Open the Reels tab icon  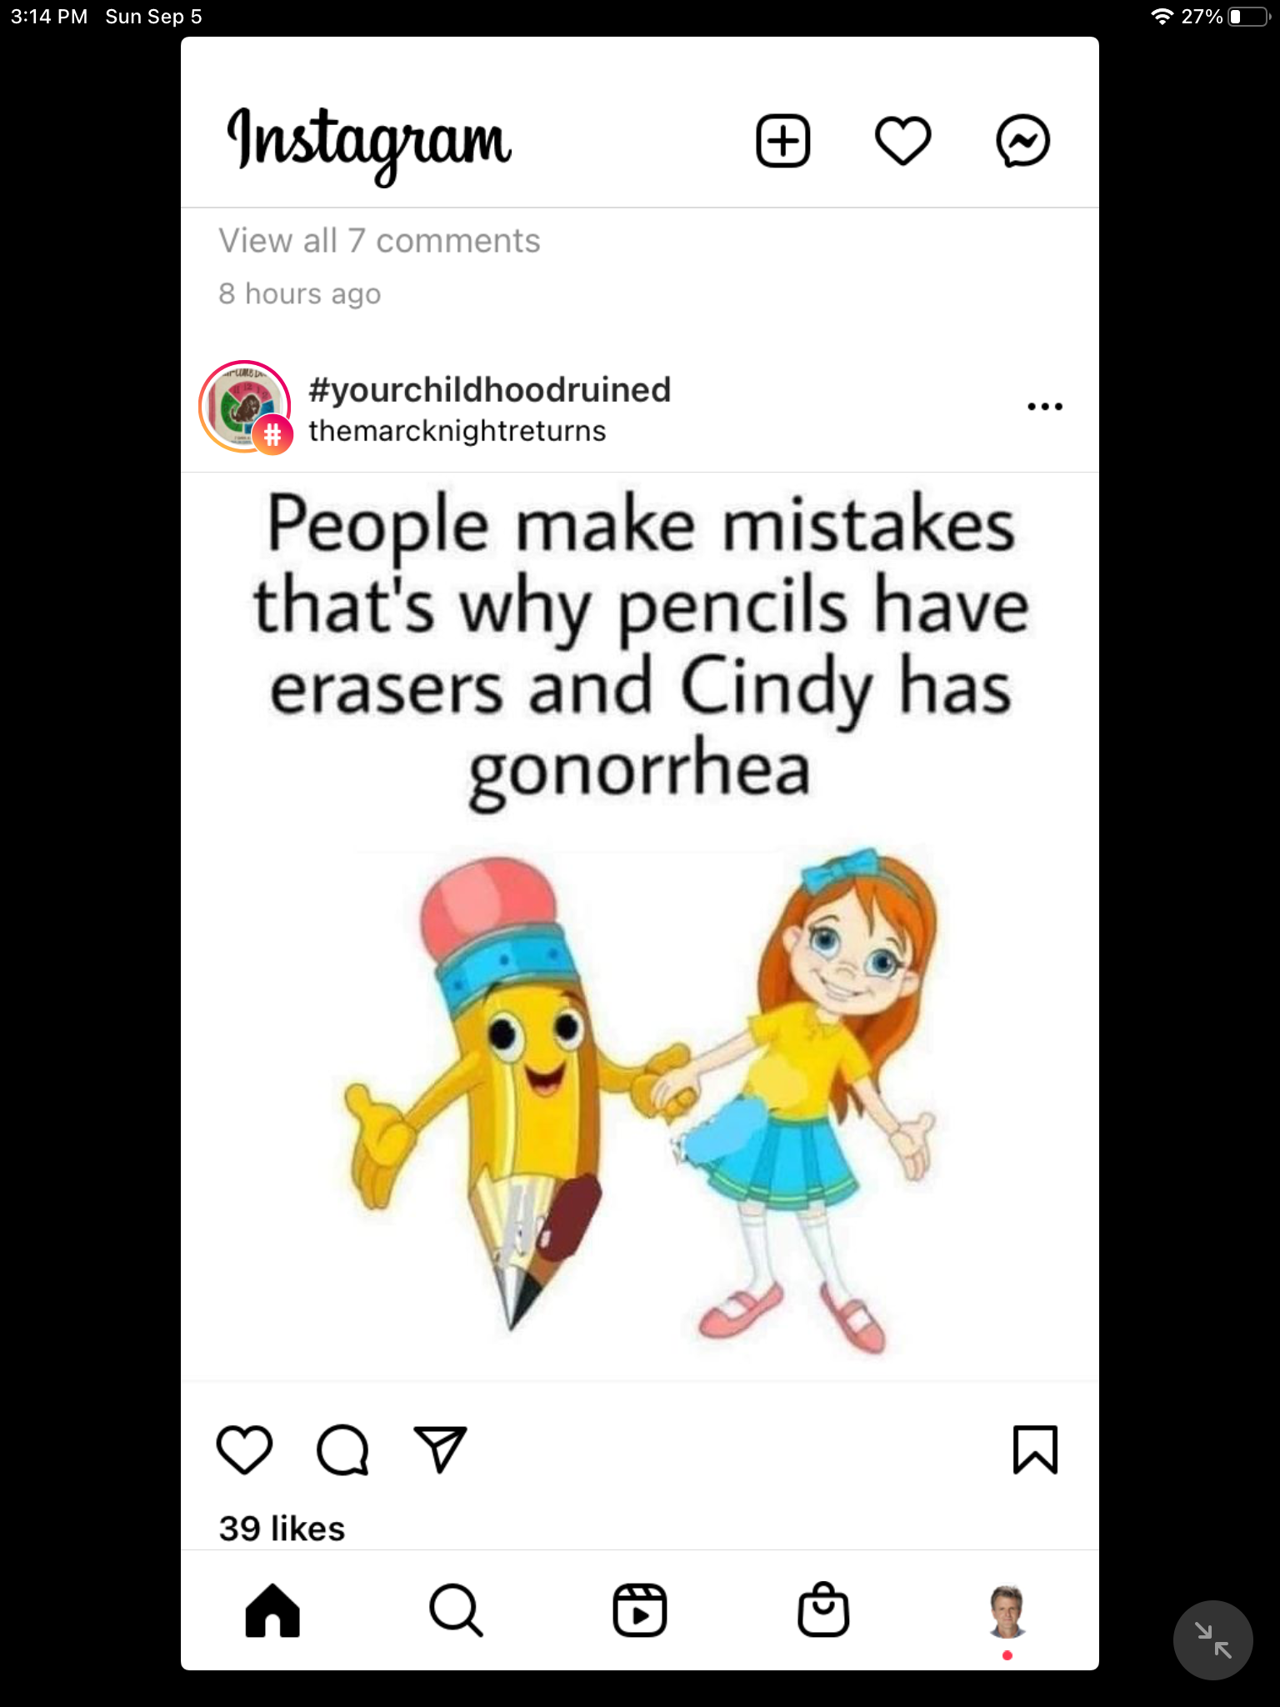pos(640,1610)
